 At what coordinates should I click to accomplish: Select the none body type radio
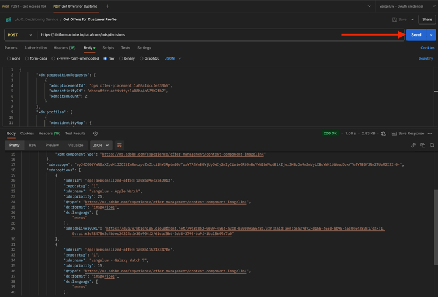click(x=9, y=58)
